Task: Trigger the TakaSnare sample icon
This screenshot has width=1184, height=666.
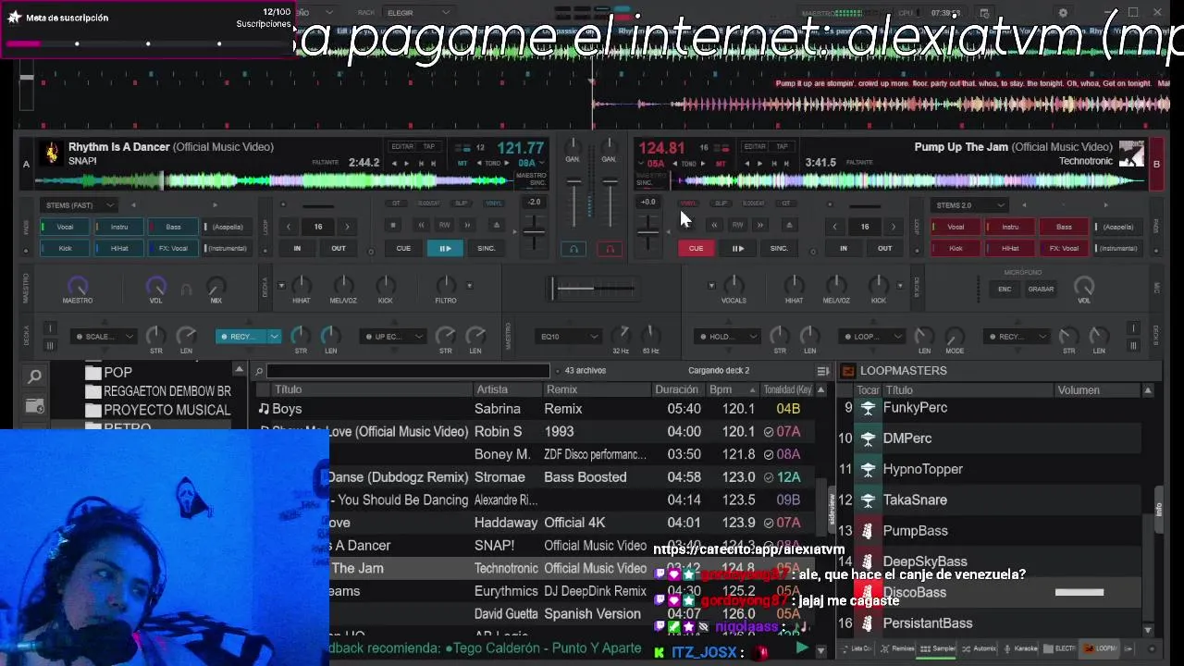Action: [x=868, y=499]
